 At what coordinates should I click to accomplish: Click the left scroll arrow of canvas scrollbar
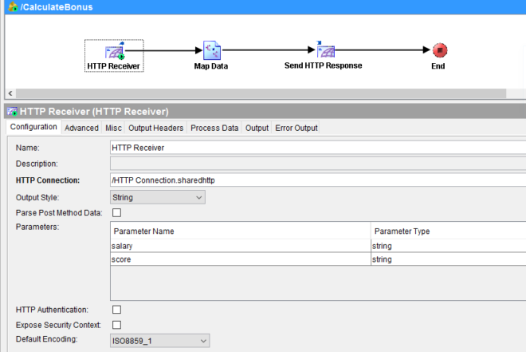(10, 93)
